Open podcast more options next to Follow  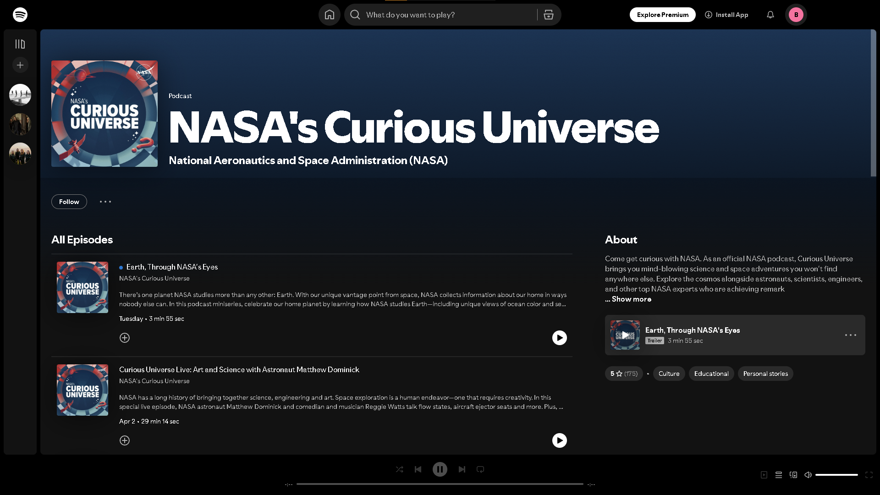coord(105,202)
